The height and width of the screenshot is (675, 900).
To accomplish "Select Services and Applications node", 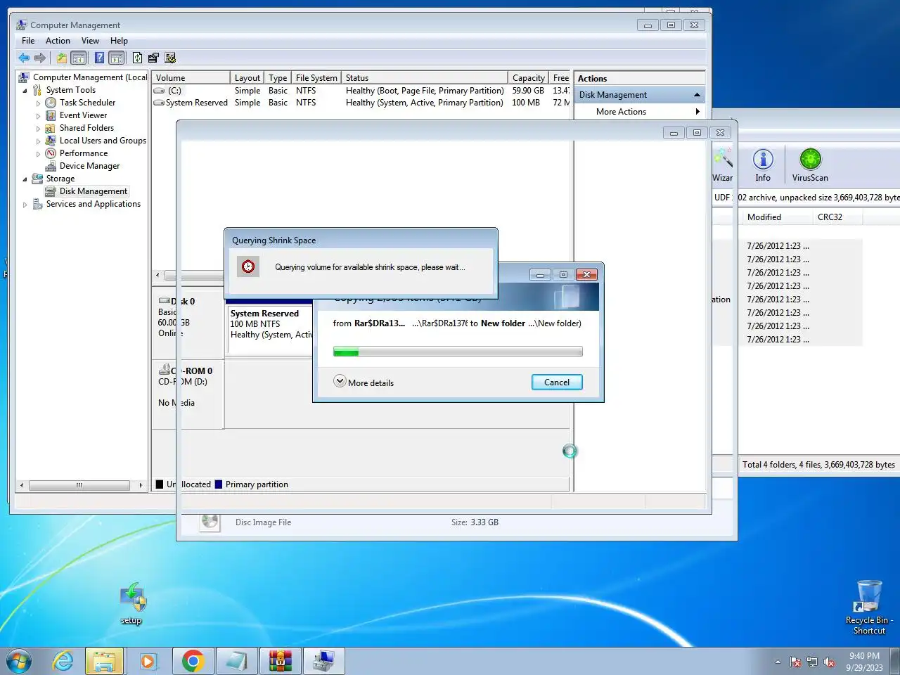I will click(x=93, y=204).
